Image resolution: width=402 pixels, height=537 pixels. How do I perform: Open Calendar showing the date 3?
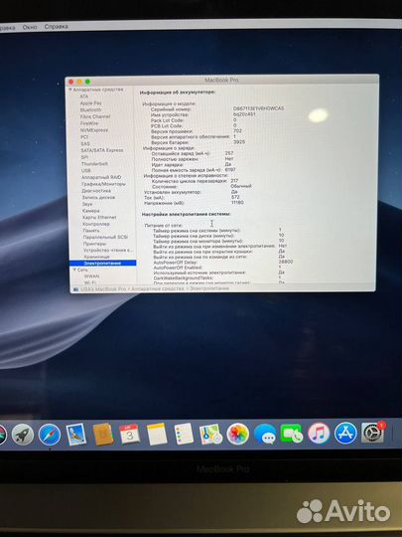pos(129,435)
